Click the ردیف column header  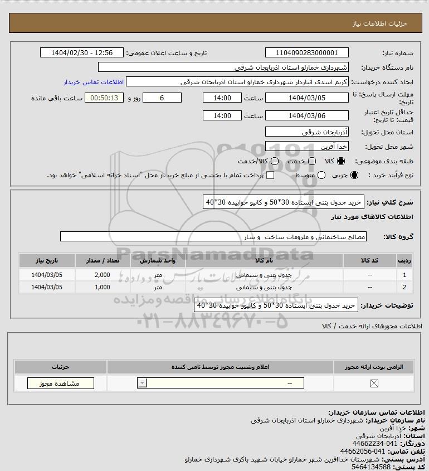coord(404,260)
